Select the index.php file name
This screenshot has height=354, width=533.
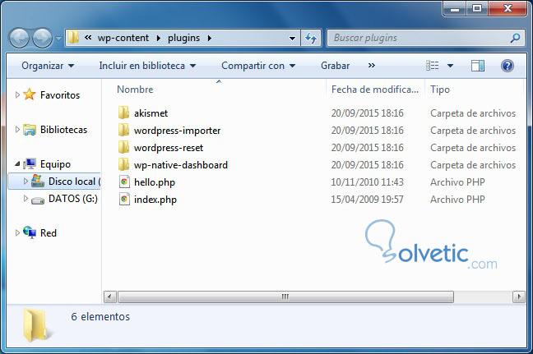[155, 200]
